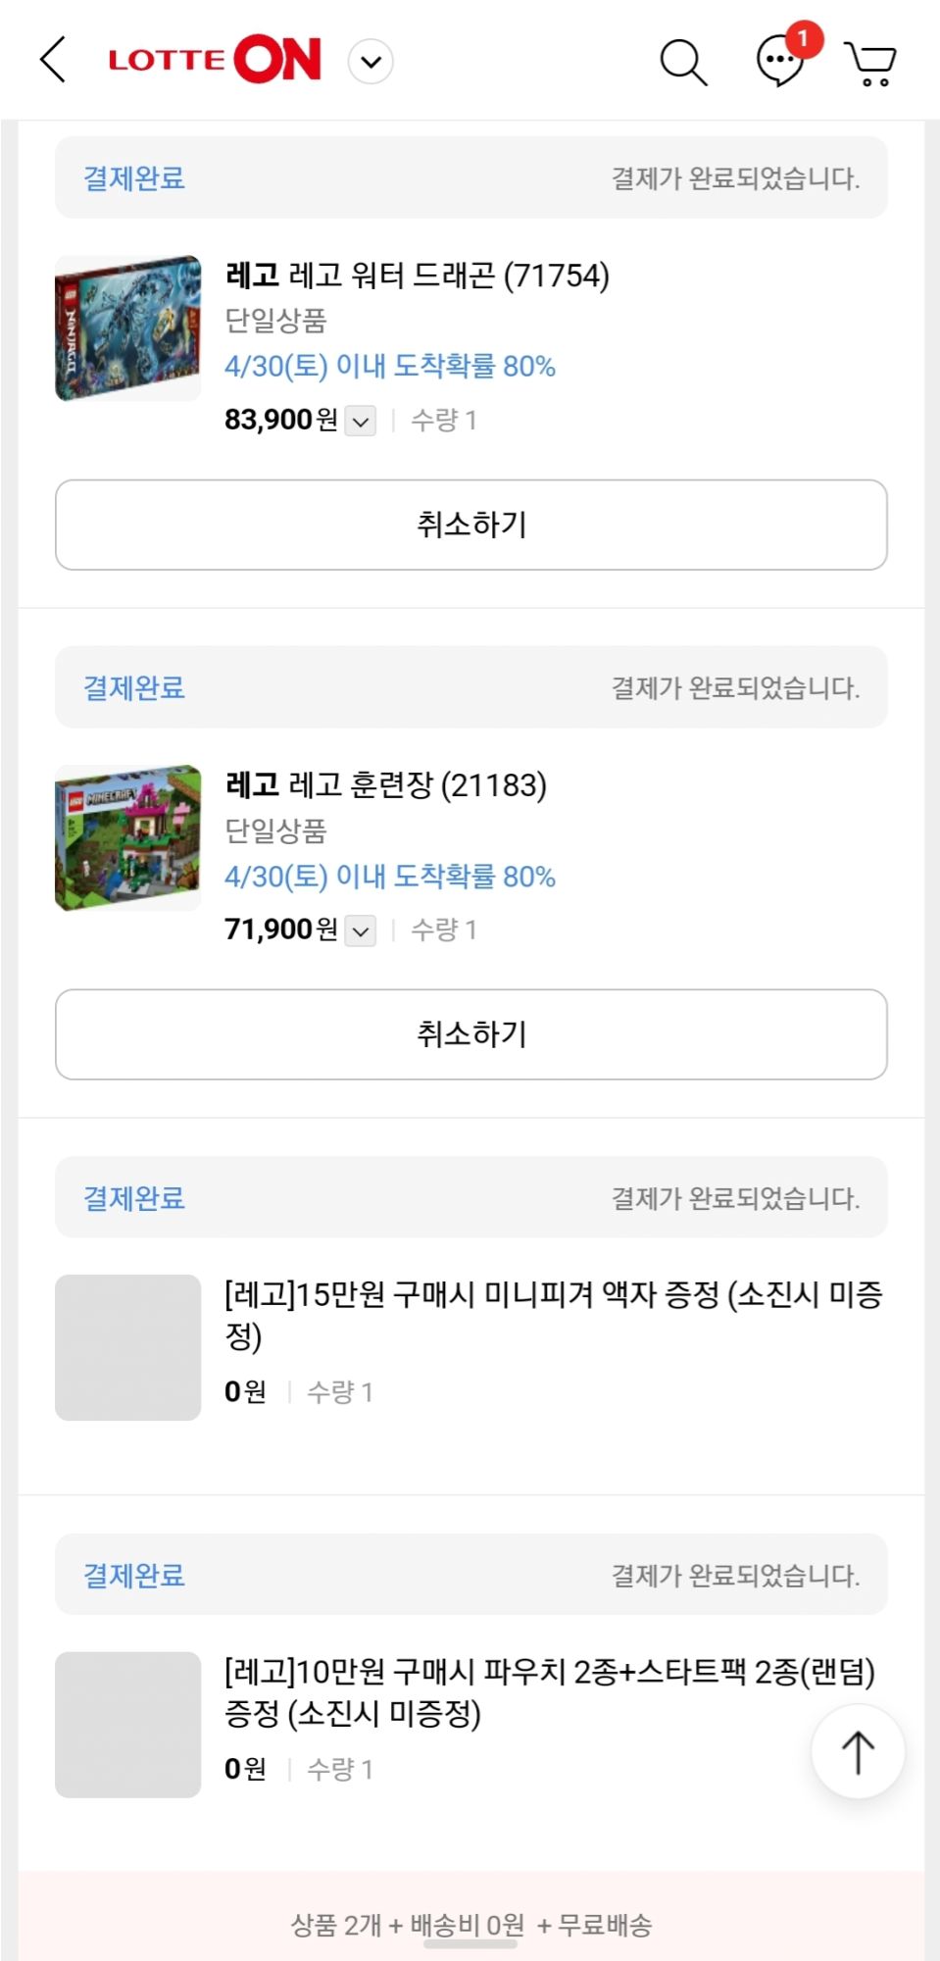Tap the gray placeholder for 미니피겨 액자 gift
Image resolution: width=940 pixels, height=1961 pixels.
(127, 1347)
